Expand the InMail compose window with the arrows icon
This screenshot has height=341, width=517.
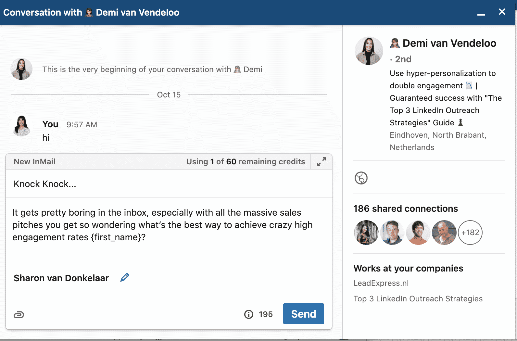(321, 161)
